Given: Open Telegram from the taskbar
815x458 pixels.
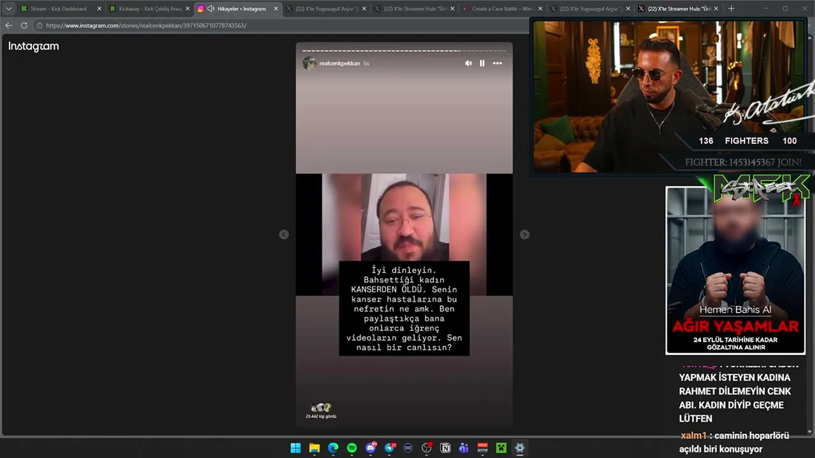Looking at the screenshot, I should (389, 448).
